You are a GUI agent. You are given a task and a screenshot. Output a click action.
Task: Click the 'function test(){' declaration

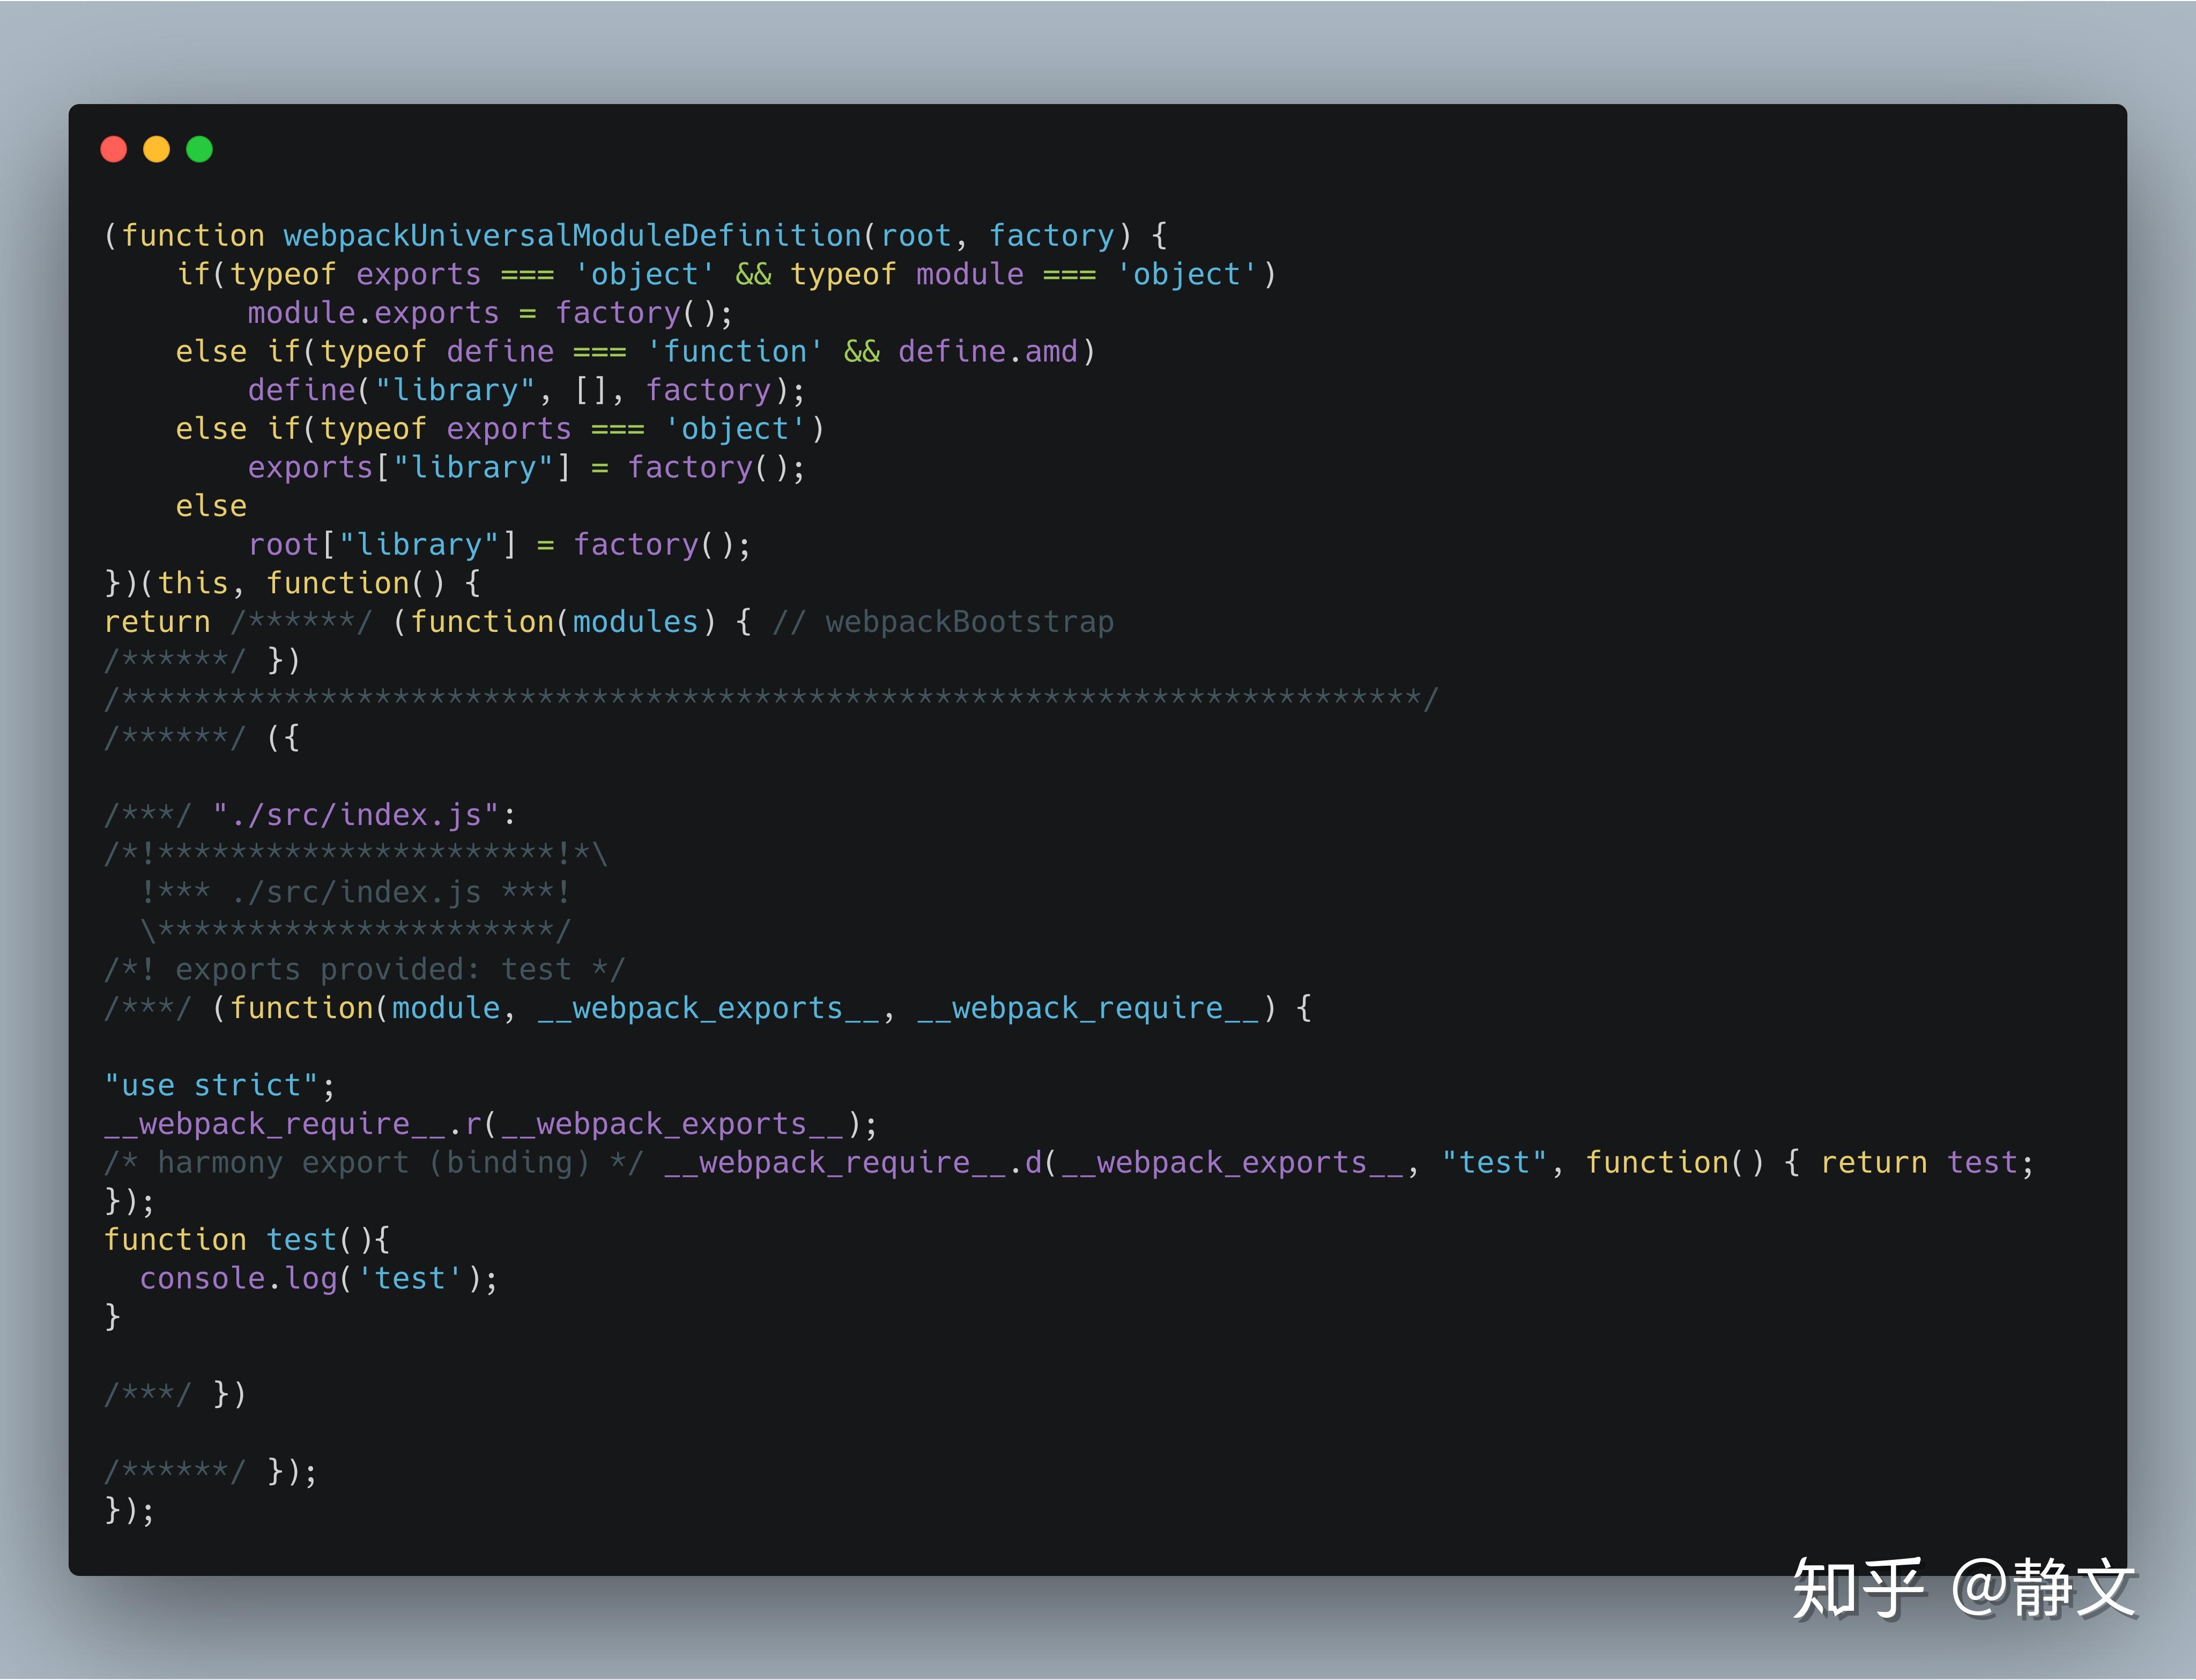[x=246, y=1241]
